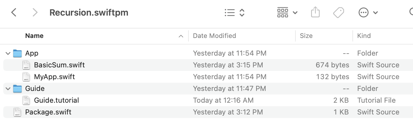Go back using the left arrow

[x=14, y=12]
